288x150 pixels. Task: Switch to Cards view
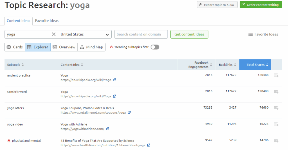[15, 47]
